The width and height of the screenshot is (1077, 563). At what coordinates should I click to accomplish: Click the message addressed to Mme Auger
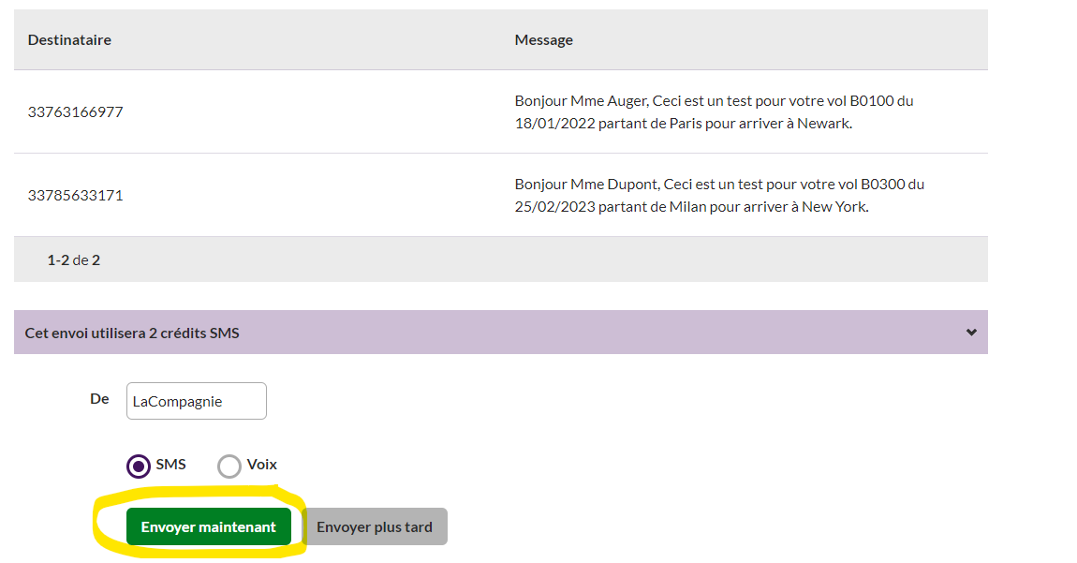(714, 112)
